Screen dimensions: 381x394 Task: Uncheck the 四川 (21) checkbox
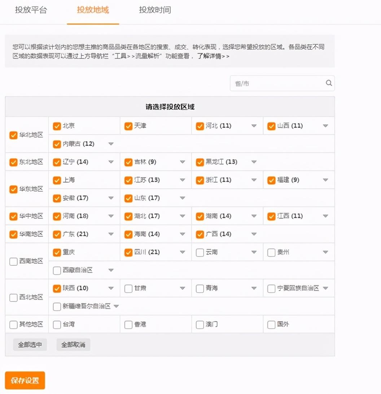point(128,252)
